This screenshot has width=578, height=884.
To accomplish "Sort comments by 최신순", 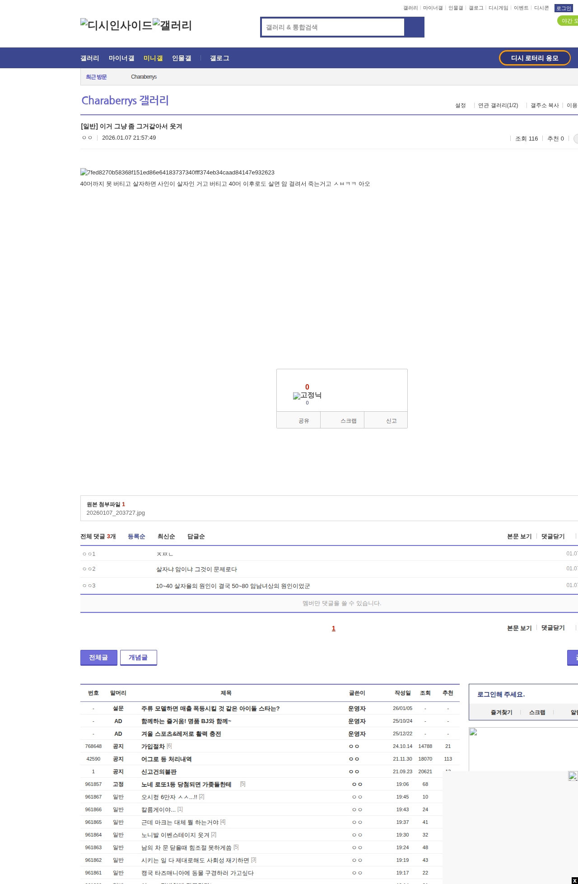I will coord(166,536).
